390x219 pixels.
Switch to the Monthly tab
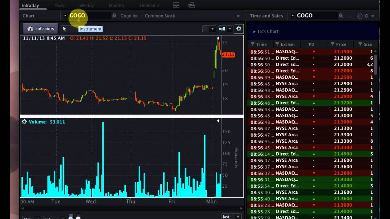point(116,5)
